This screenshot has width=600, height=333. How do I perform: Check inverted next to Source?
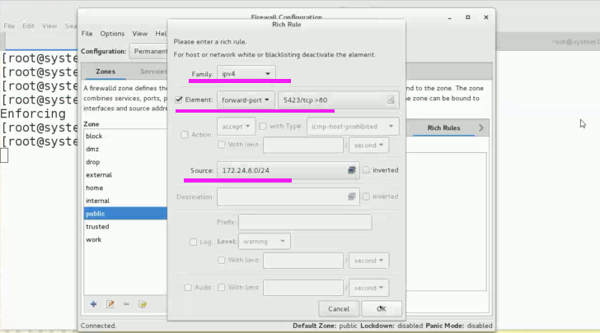[366, 170]
